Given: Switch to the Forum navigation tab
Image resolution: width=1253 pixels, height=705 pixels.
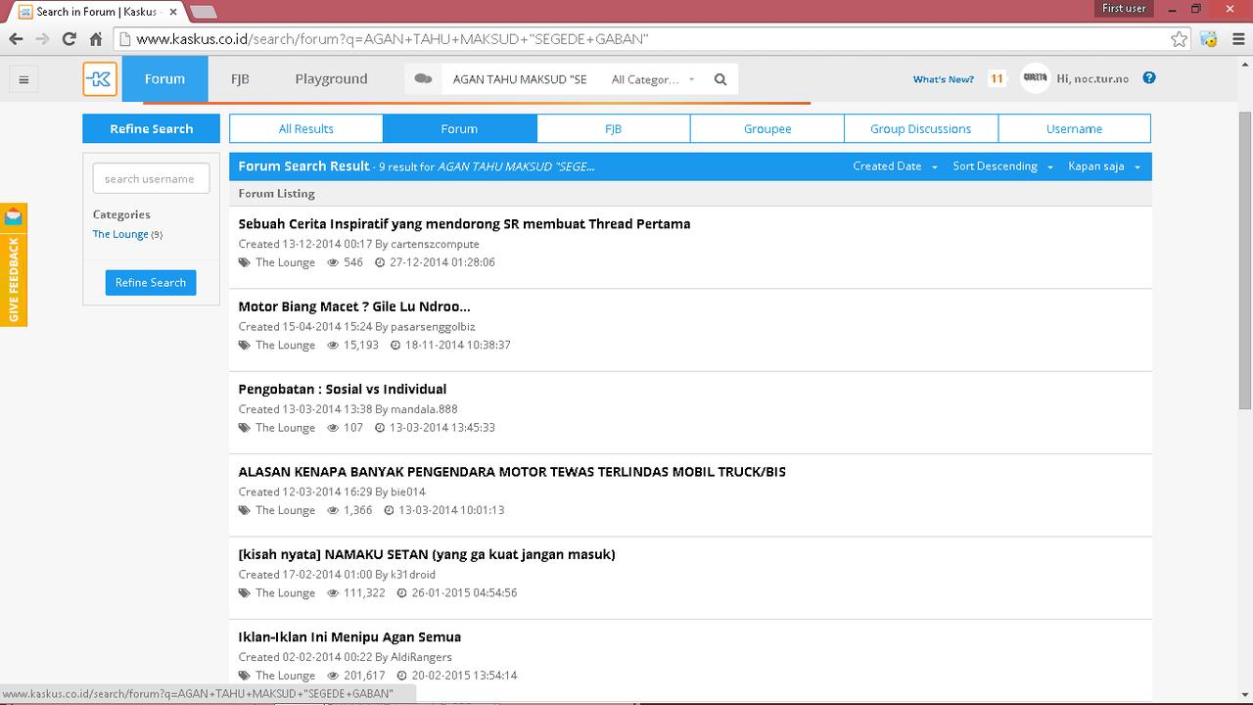Looking at the screenshot, I should tap(164, 79).
